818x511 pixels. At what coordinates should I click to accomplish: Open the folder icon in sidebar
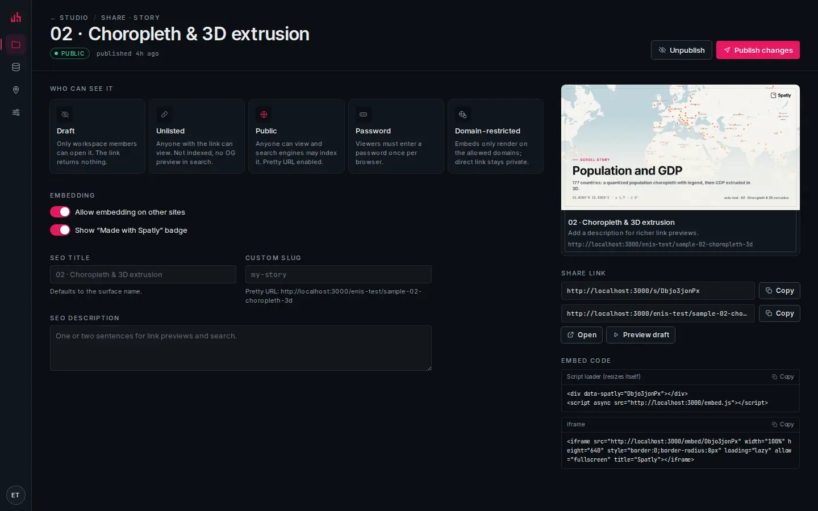point(16,44)
